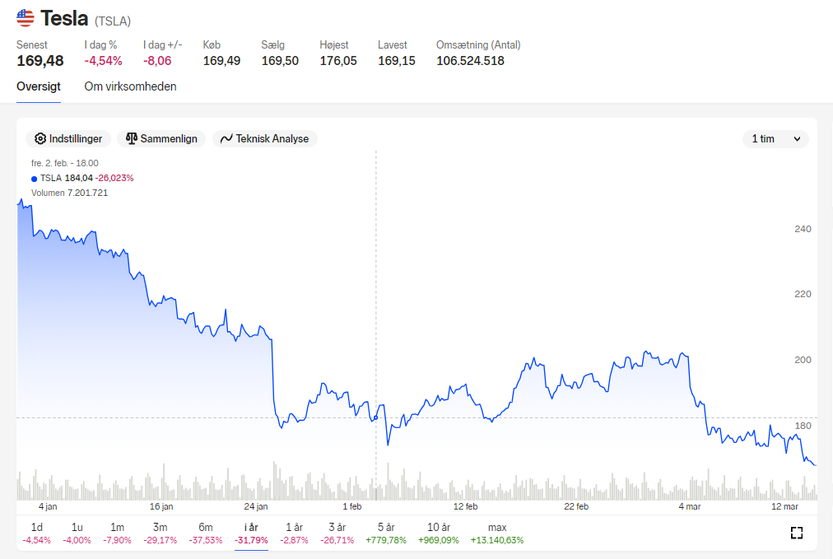
Task: Click the 4 mar date axis label
Action: (690, 507)
